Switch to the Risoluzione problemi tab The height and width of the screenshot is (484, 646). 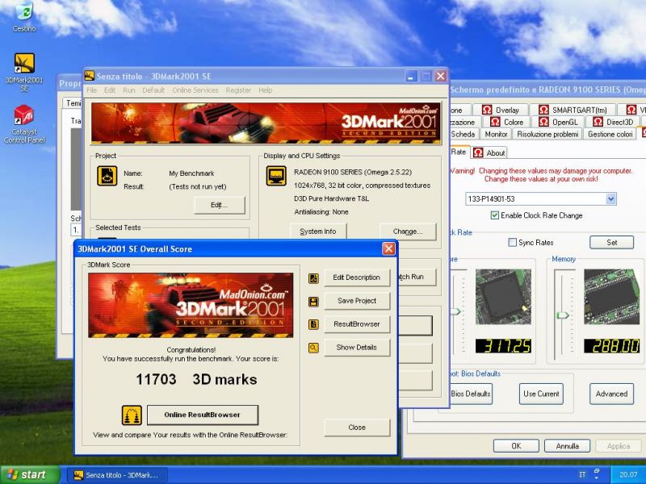(x=547, y=134)
